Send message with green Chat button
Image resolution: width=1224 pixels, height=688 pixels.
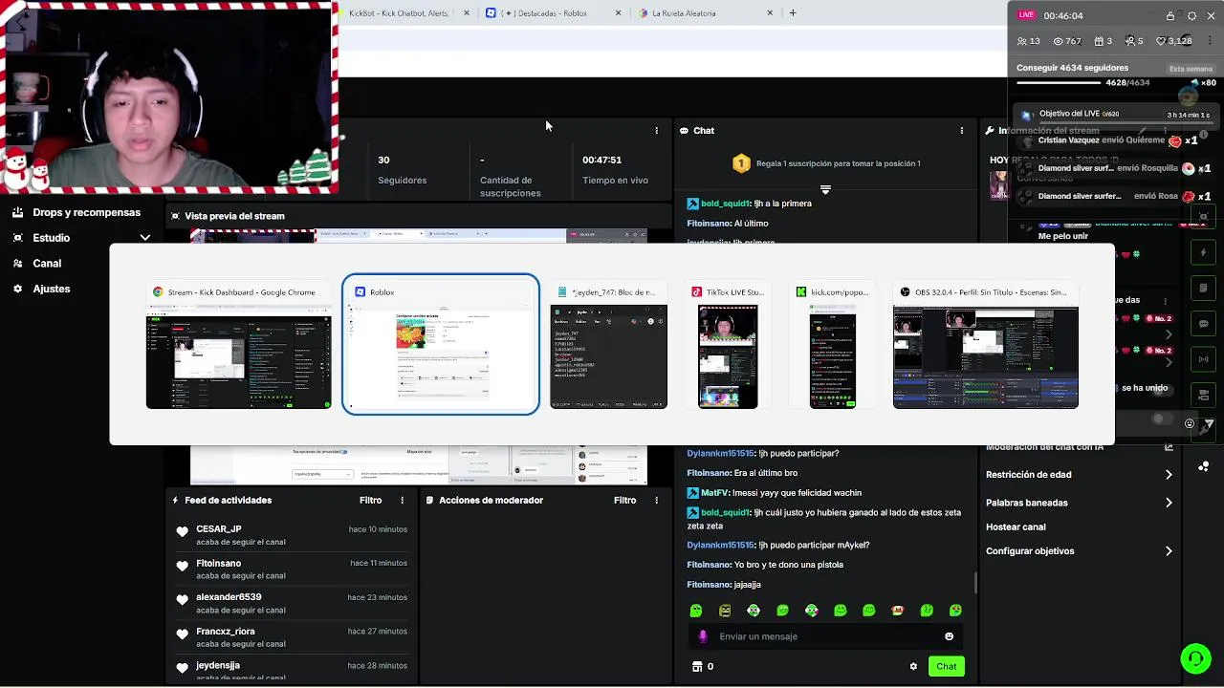pos(946,667)
